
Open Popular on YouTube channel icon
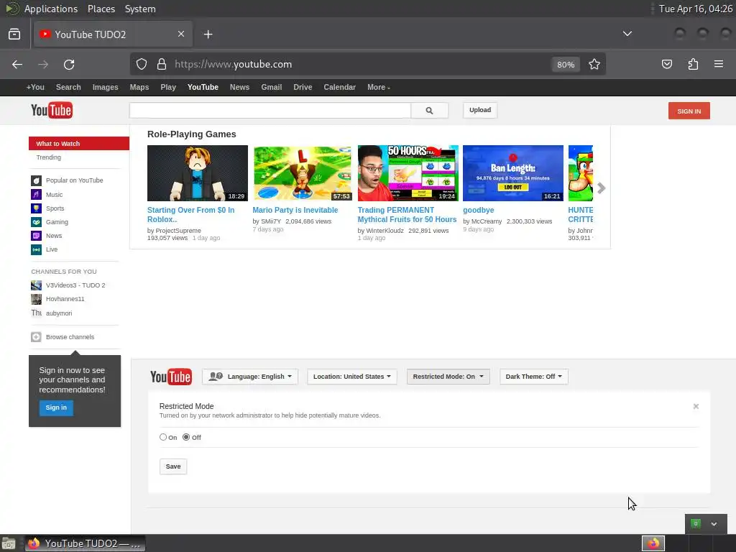coord(36,180)
